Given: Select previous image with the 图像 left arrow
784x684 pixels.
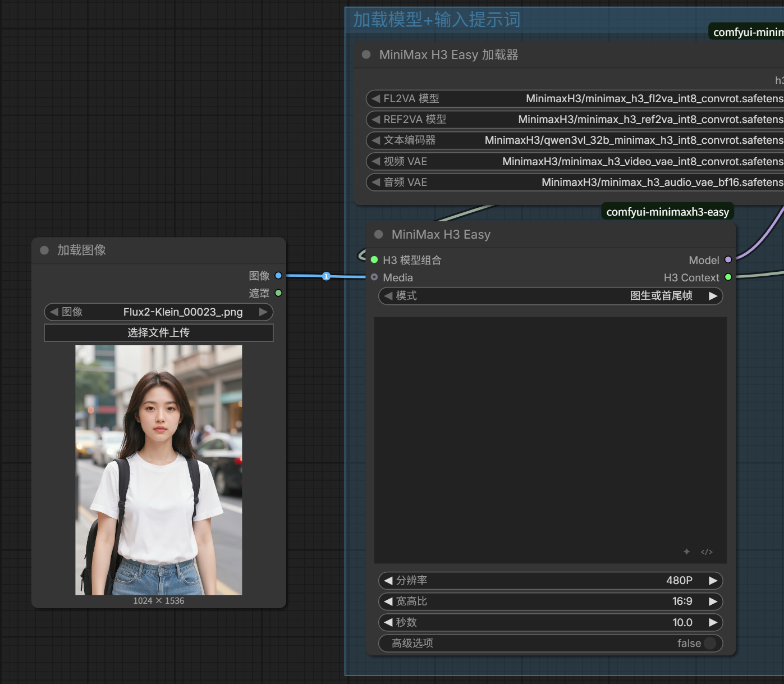Looking at the screenshot, I should [x=54, y=312].
